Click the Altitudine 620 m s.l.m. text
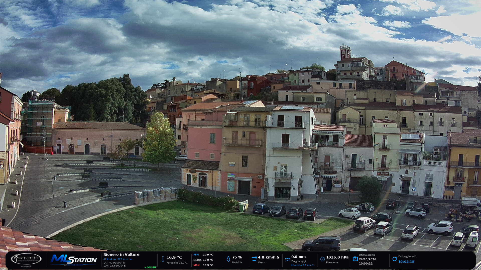This screenshot has width=481, height=270. [x=118, y=259]
